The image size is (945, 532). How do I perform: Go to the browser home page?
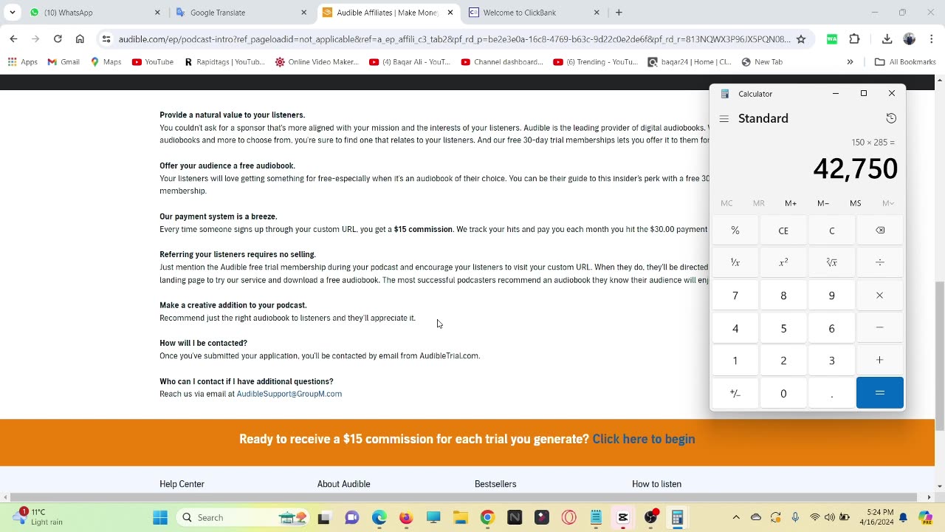[80, 39]
